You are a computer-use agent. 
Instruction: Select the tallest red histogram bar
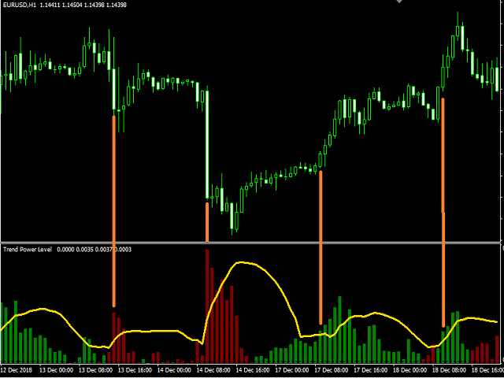coord(207,306)
